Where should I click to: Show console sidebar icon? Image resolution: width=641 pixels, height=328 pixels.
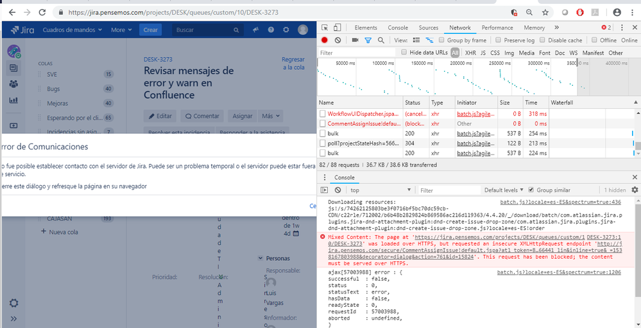[x=324, y=190]
